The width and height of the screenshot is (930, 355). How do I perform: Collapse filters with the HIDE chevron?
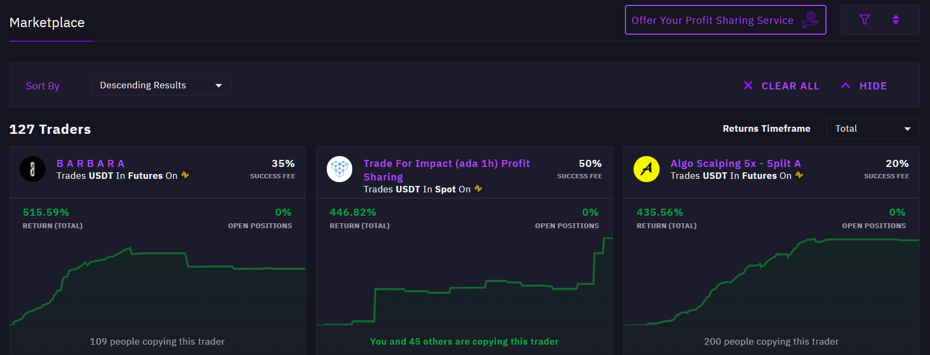845,86
